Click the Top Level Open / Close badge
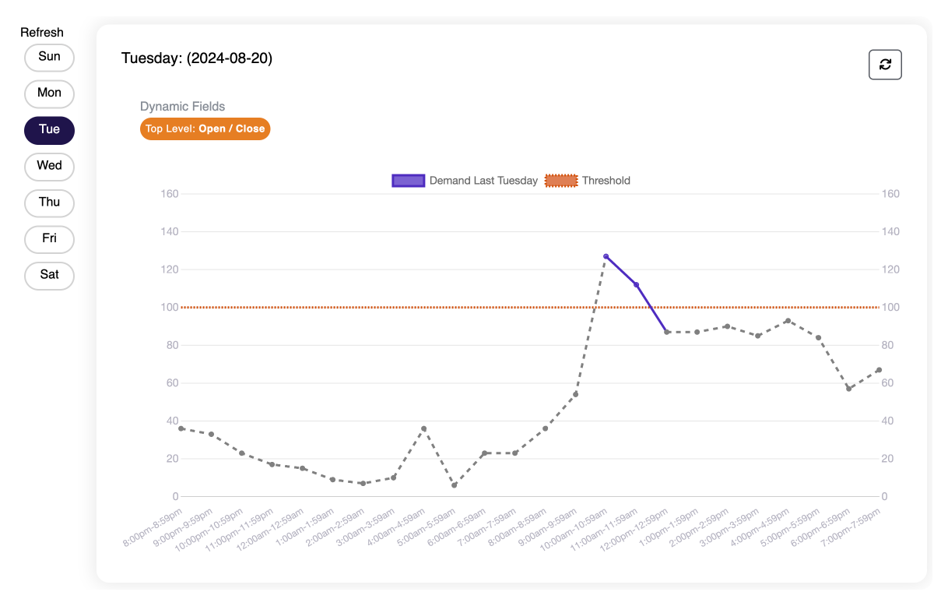Image resolution: width=948 pixels, height=606 pixels. [x=205, y=129]
